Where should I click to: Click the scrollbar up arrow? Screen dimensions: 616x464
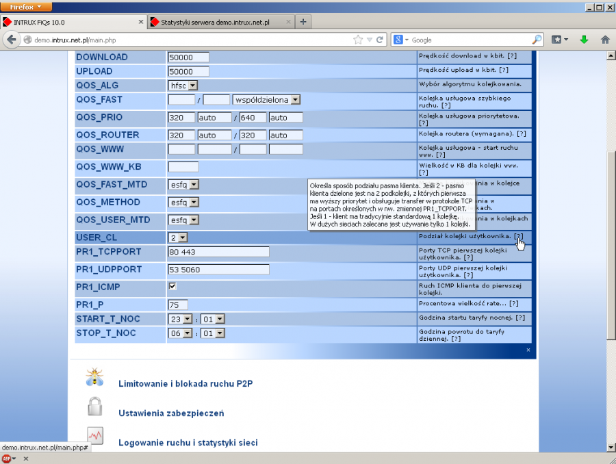[x=611, y=55]
